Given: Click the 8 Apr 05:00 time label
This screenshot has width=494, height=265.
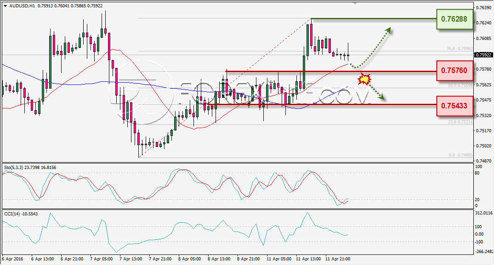Looking at the screenshot, I should click(190, 259).
